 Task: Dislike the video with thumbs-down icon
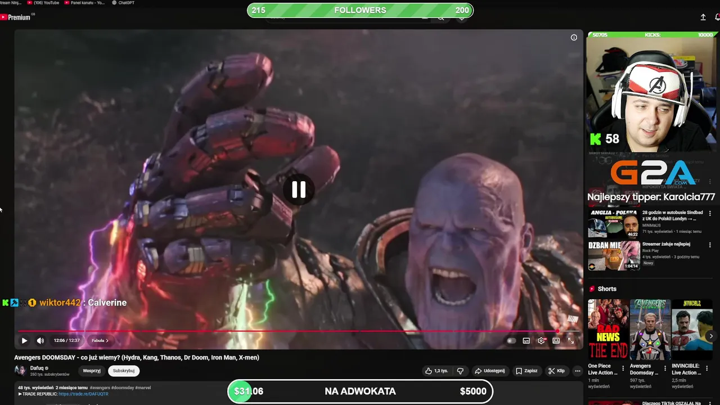click(x=460, y=371)
